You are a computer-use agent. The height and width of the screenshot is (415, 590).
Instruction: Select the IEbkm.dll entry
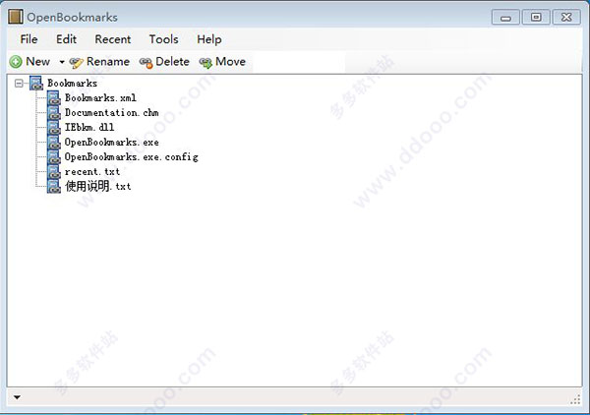(x=89, y=127)
